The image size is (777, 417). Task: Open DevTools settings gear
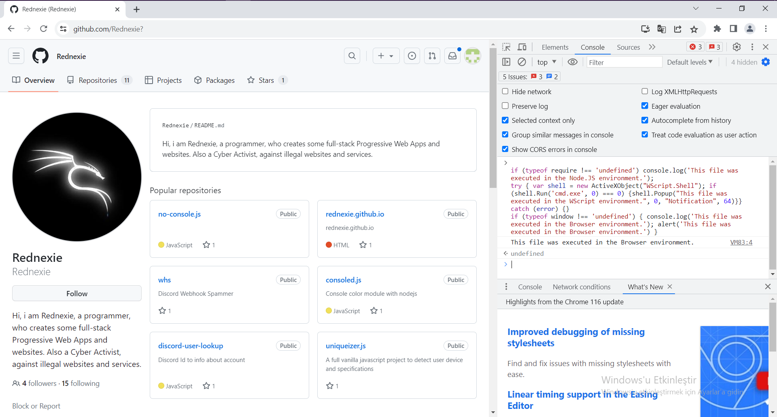coord(737,47)
